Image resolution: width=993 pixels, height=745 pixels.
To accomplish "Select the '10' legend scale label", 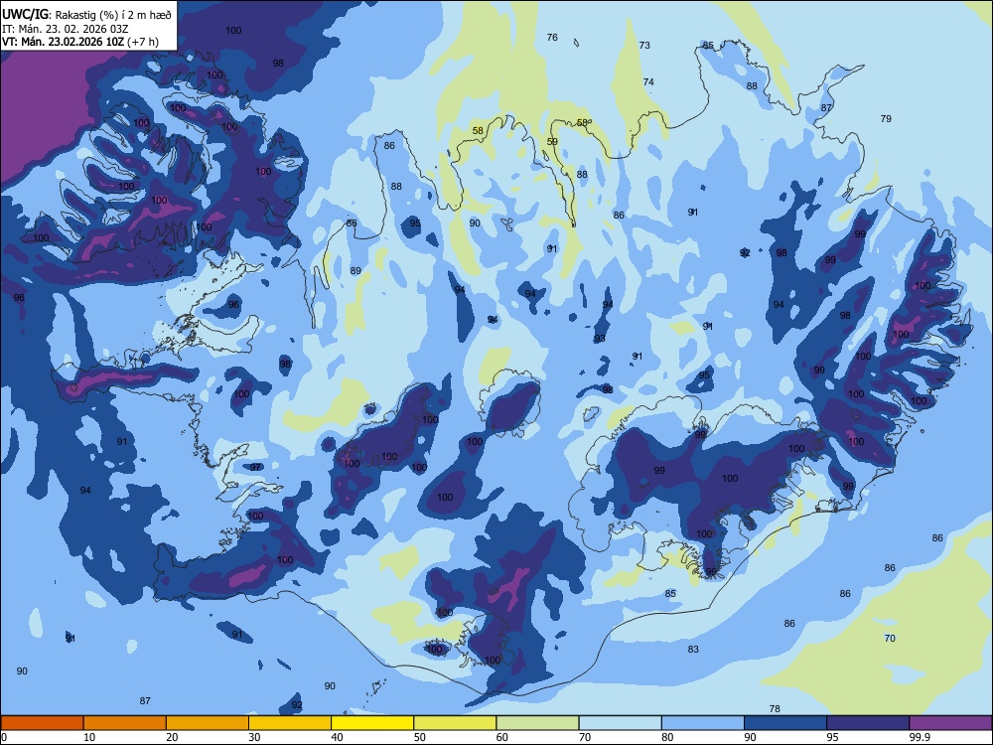I will (x=89, y=737).
